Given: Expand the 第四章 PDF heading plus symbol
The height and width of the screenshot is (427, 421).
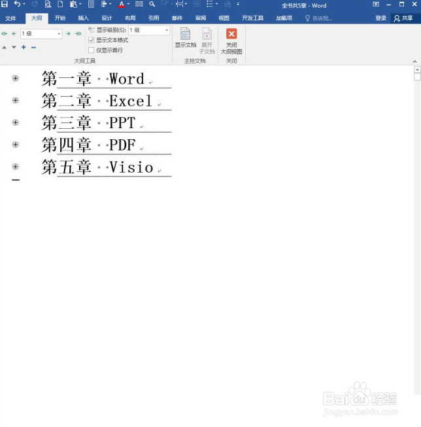Looking at the screenshot, I should click(x=16, y=145).
